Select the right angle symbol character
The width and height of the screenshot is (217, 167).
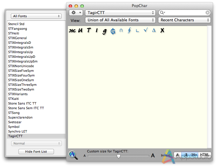click(137, 30)
